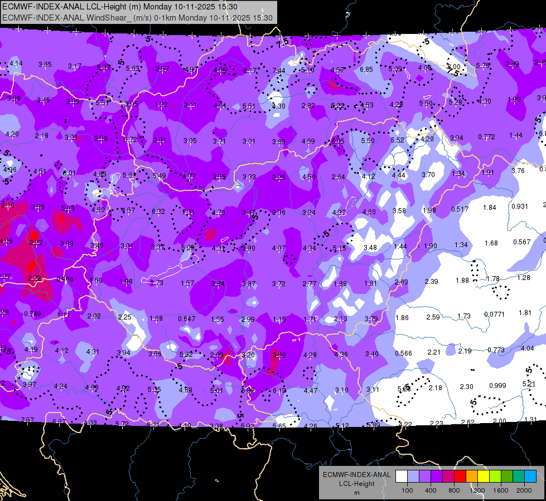Click the wind shear value 0.749

point(32,314)
